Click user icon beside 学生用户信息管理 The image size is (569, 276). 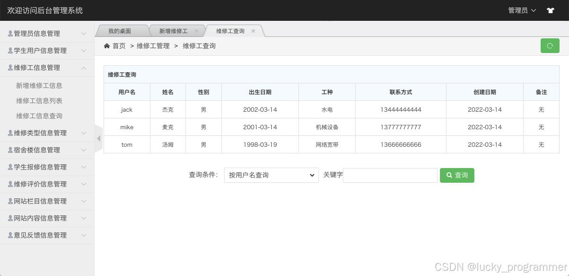(x=10, y=51)
